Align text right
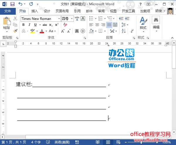 click(103, 25)
